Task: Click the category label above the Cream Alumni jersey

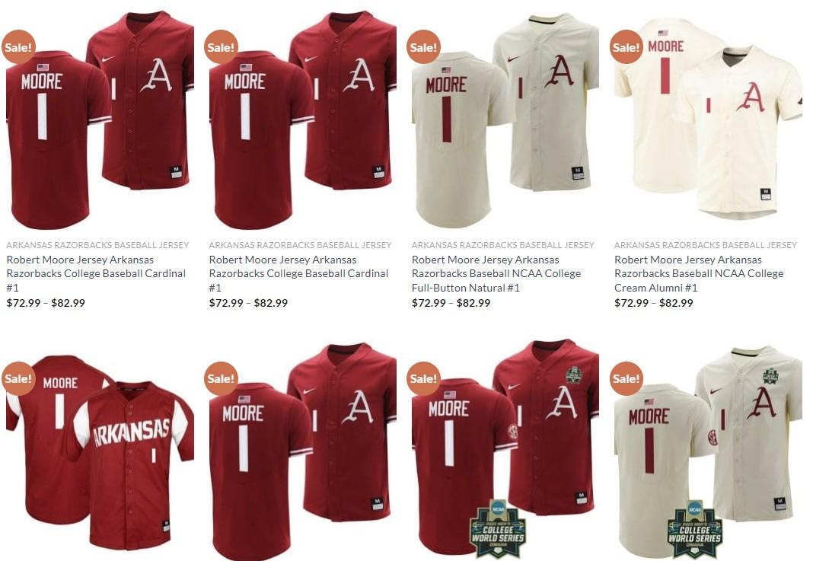Action: (705, 245)
